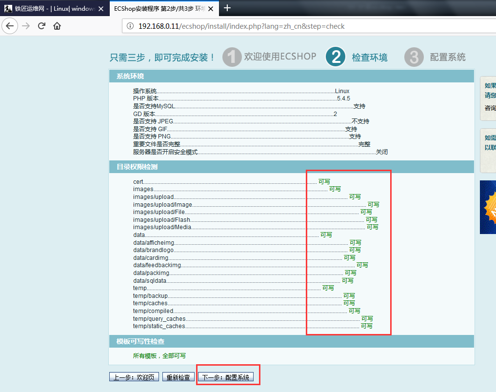The height and width of the screenshot is (392, 496).
Task: Click the temp/static_caches directory row
Action: point(253,326)
